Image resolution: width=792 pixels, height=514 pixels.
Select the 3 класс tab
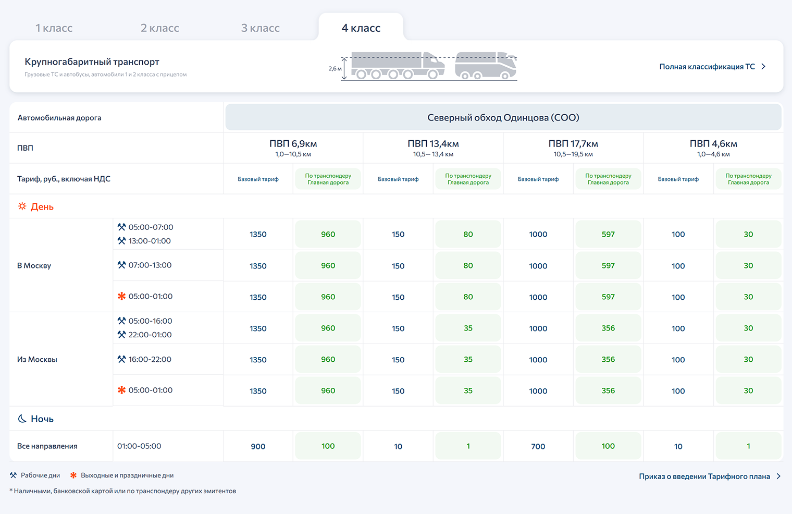click(x=260, y=28)
